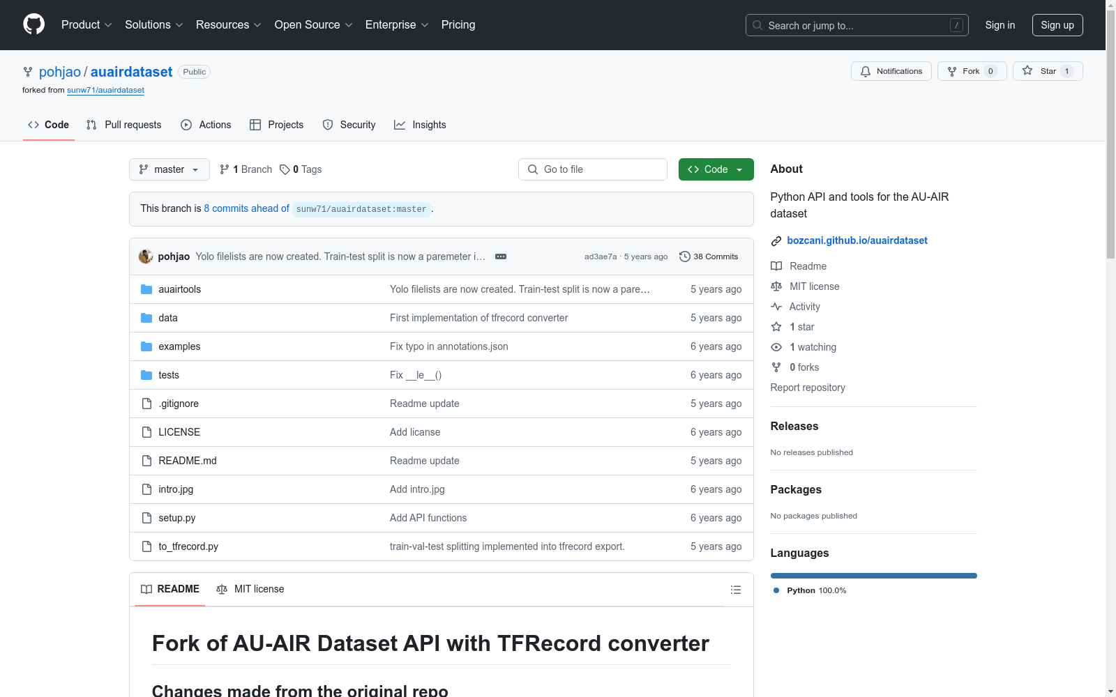Click the star icon beside 1 star
The width and height of the screenshot is (1116, 697).
[776, 327]
